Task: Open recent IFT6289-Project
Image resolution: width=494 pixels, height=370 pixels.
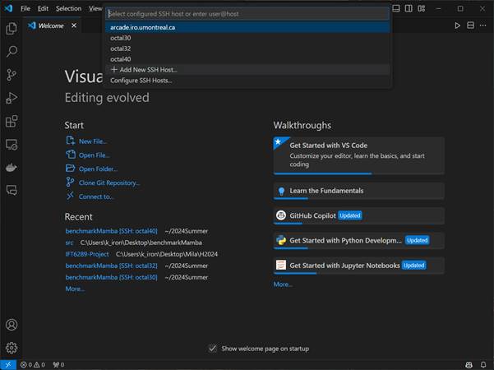Action: [x=87, y=254]
